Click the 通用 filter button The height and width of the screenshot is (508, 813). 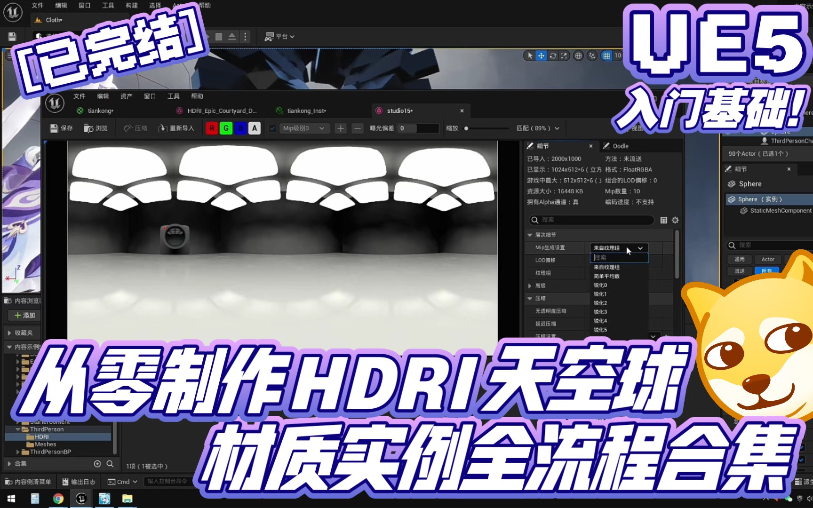[x=740, y=259]
